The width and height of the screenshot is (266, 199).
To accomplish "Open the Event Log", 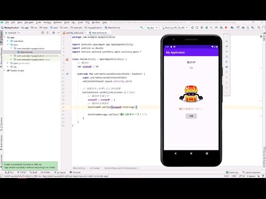I will coord(232,172).
